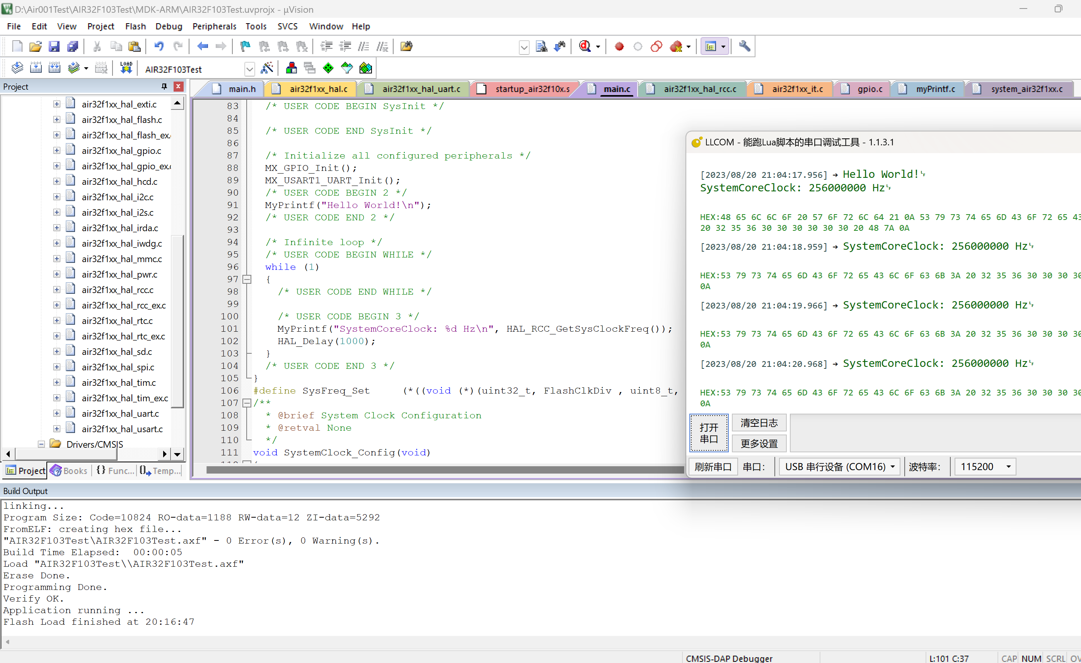Image resolution: width=1081 pixels, height=663 pixels.
Task: Open the Peripherals menu
Action: pos(214,26)
